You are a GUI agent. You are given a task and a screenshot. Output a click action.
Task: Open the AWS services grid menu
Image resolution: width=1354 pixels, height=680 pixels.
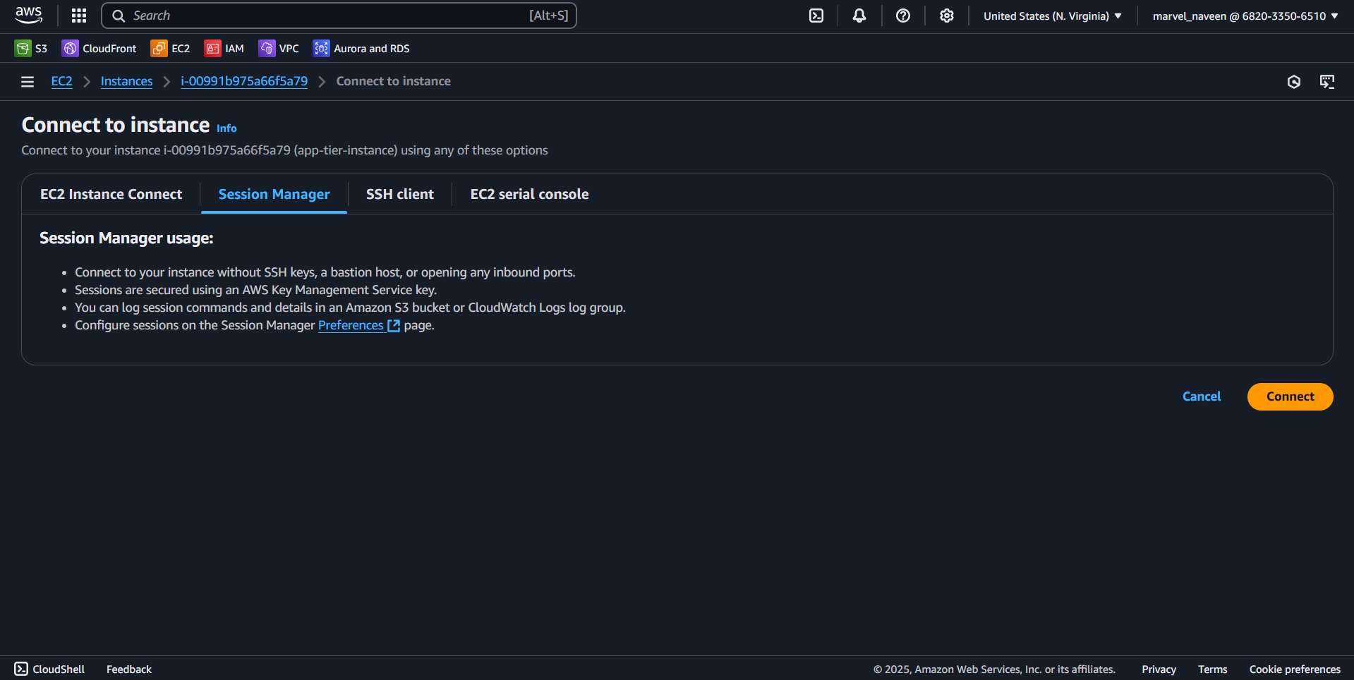point(79,16)
